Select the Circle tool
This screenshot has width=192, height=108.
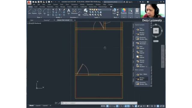(x=40, y=11)
